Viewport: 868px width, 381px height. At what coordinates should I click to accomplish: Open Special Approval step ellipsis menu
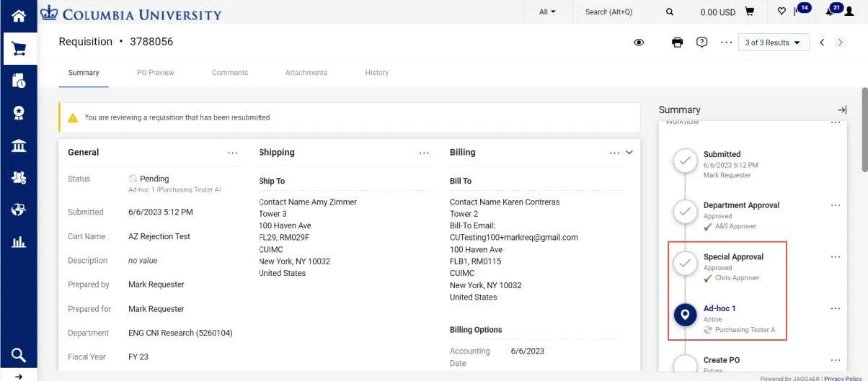click(836, 257)
